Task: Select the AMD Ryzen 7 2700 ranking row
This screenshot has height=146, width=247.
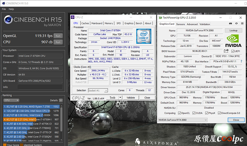Action: click(31, 106)
